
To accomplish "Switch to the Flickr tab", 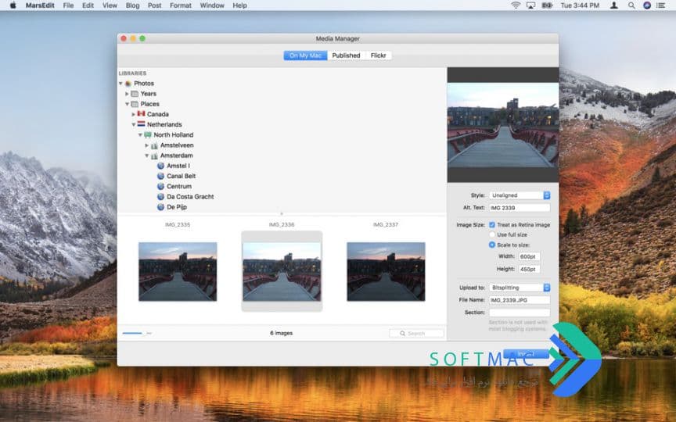I will pos(378,55).
